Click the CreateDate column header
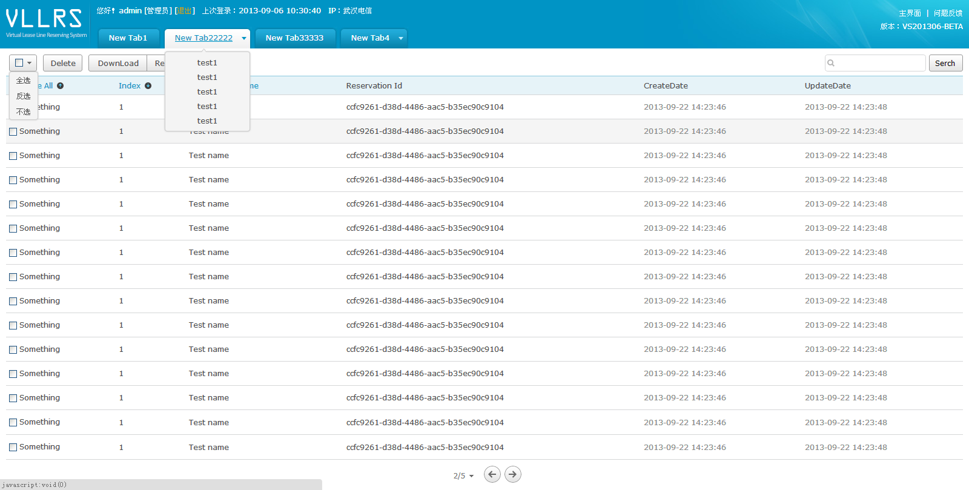969x490 pixels. pos(666,86)
